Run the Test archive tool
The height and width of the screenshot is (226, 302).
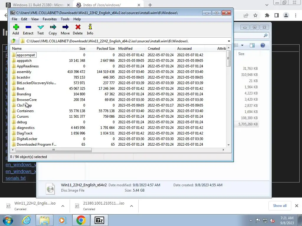40,29
